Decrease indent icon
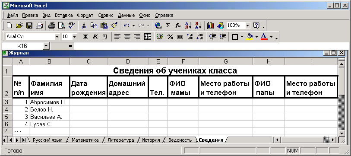The height and width of the screenshot is (156, 351). pyautogui.click(x=212, y=37)
